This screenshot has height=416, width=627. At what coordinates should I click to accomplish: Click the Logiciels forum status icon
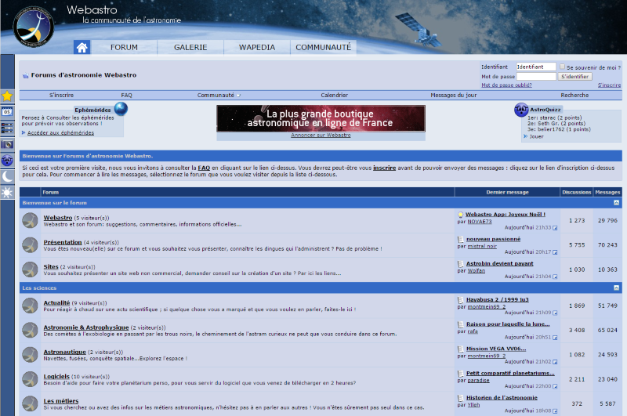click(x=30, y=379)
